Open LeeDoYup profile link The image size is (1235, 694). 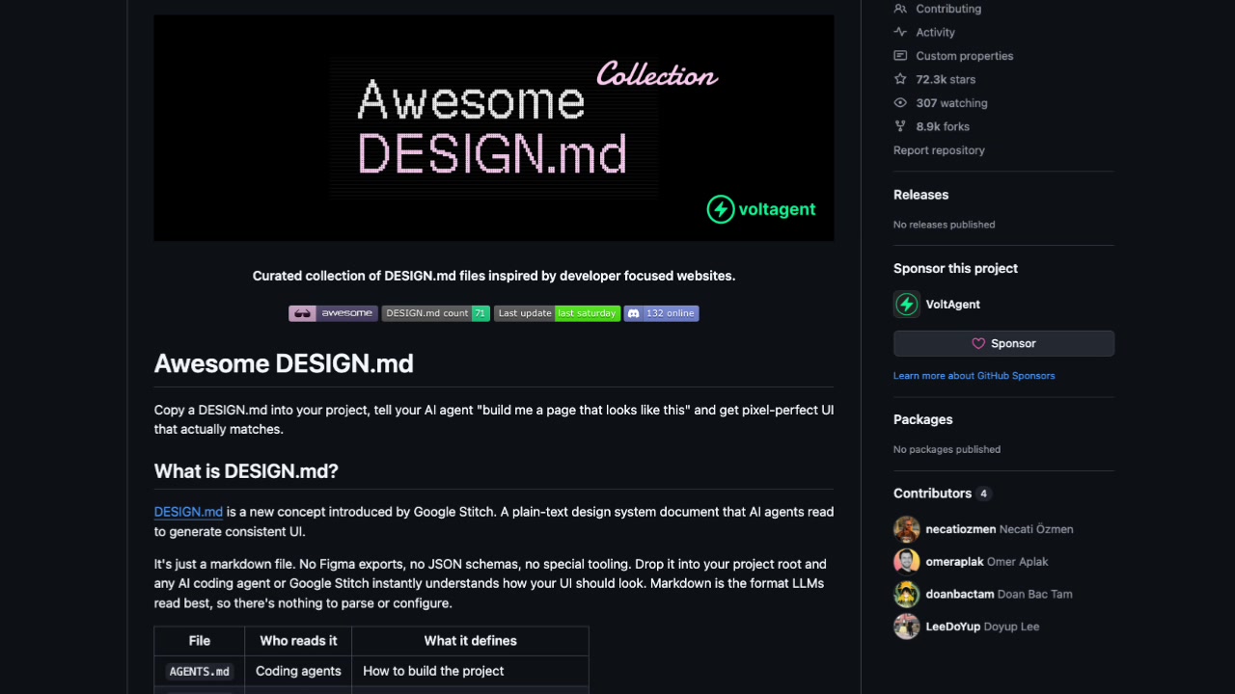point(953,627)
